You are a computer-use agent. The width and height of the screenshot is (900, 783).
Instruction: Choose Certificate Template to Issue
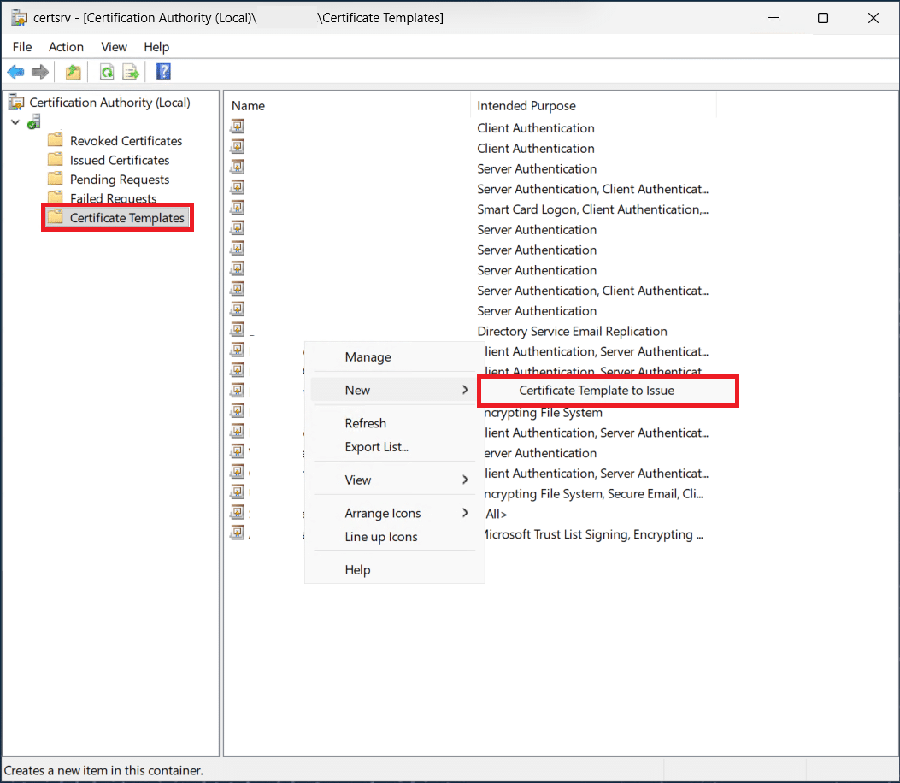[x=596, y=391]
